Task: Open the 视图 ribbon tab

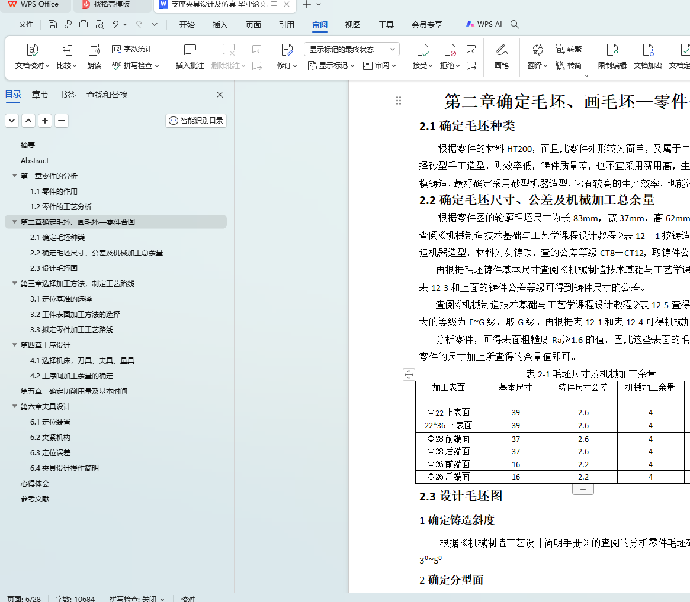Action: tap(353, 25)
